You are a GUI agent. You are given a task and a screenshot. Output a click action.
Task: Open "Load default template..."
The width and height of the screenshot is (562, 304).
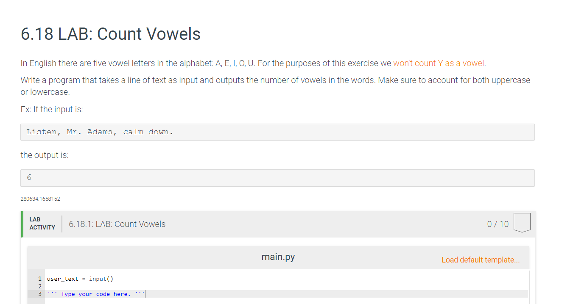[481, 260]
